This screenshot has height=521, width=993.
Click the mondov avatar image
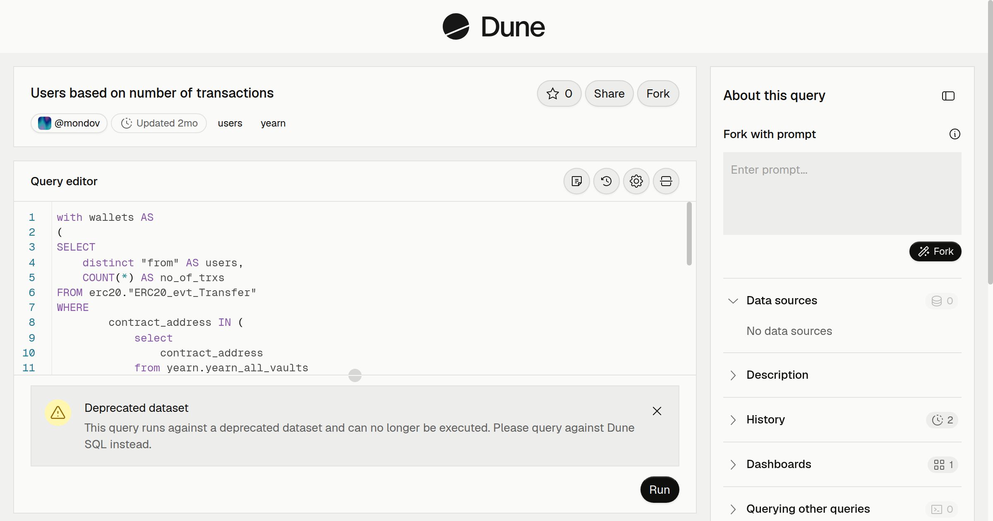click(x=45, y=123)
